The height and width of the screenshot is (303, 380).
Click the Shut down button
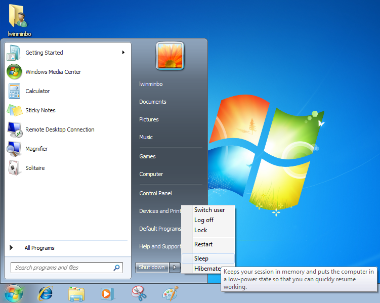point(152,268)
